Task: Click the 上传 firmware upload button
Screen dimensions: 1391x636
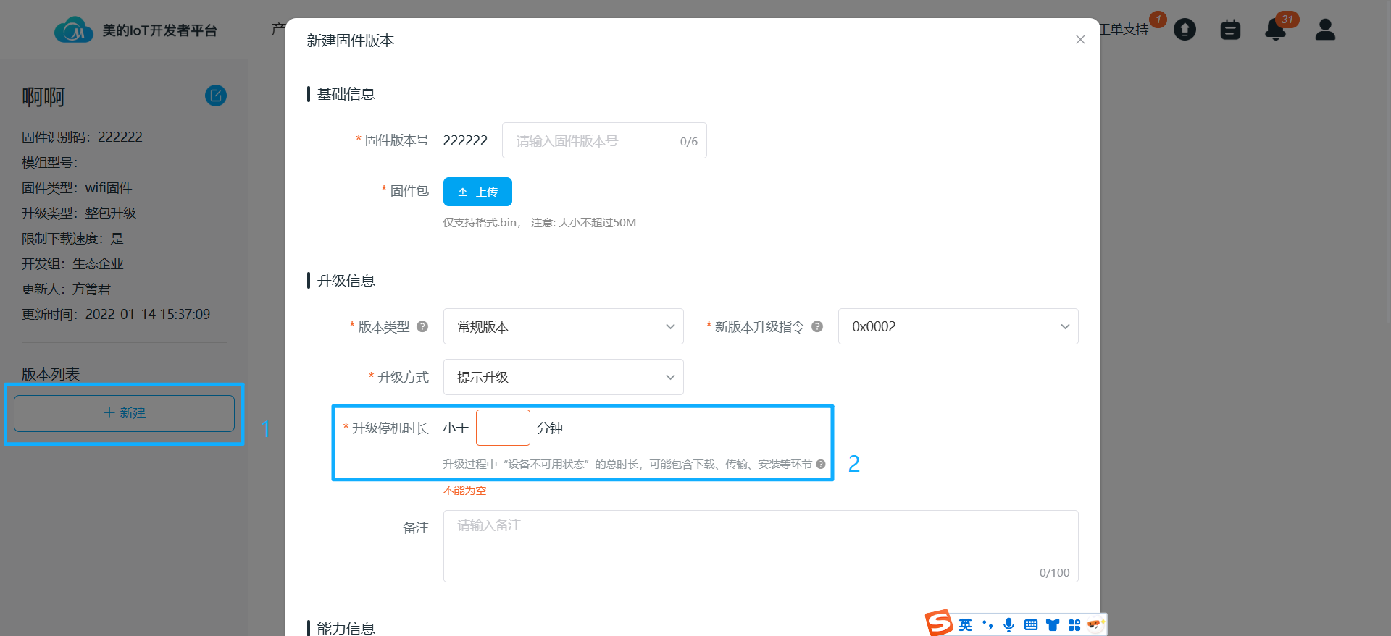Action: tap(477, 192)
